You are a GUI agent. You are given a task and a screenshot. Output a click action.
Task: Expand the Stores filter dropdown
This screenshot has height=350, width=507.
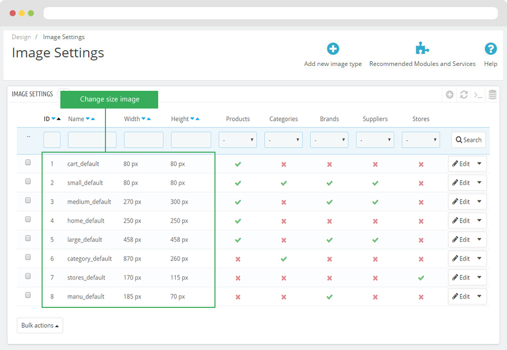click(x=421, y=140)
